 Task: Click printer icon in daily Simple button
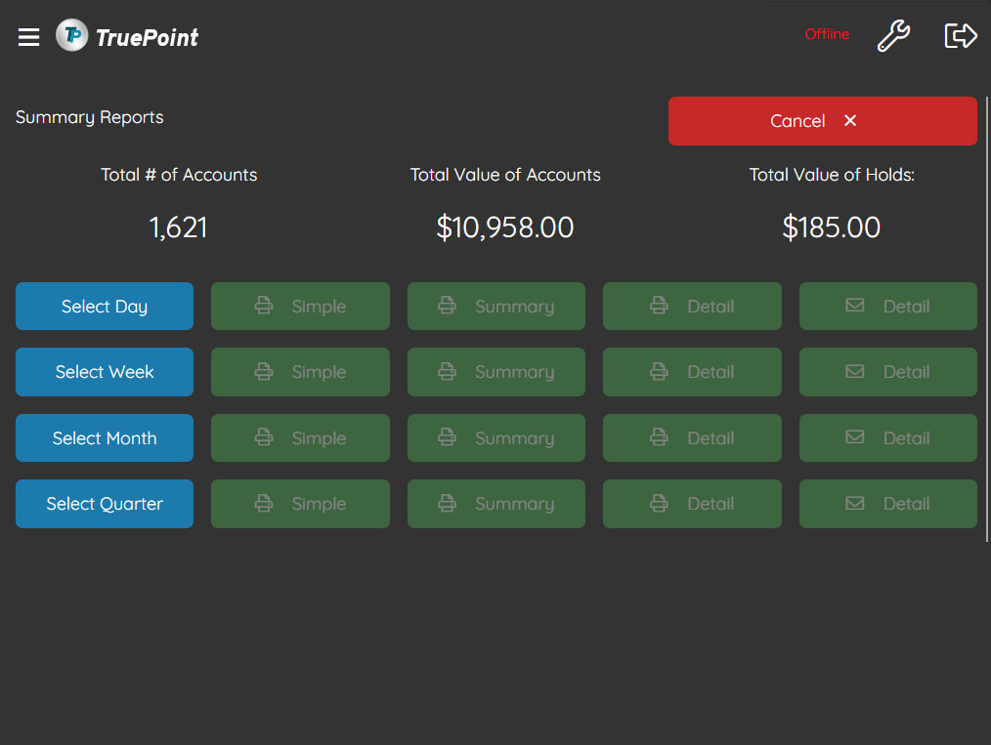[264, 307]
